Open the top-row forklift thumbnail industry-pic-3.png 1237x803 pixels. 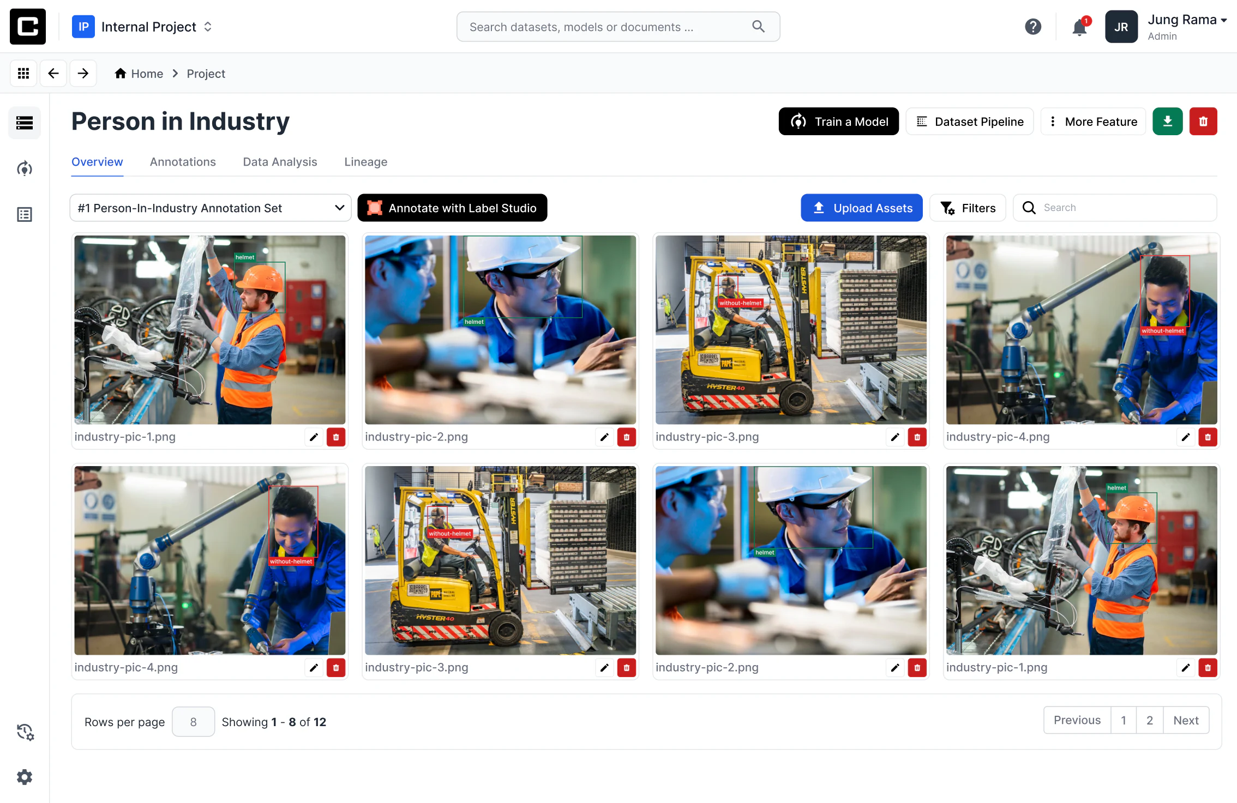(x=791, y=330)
